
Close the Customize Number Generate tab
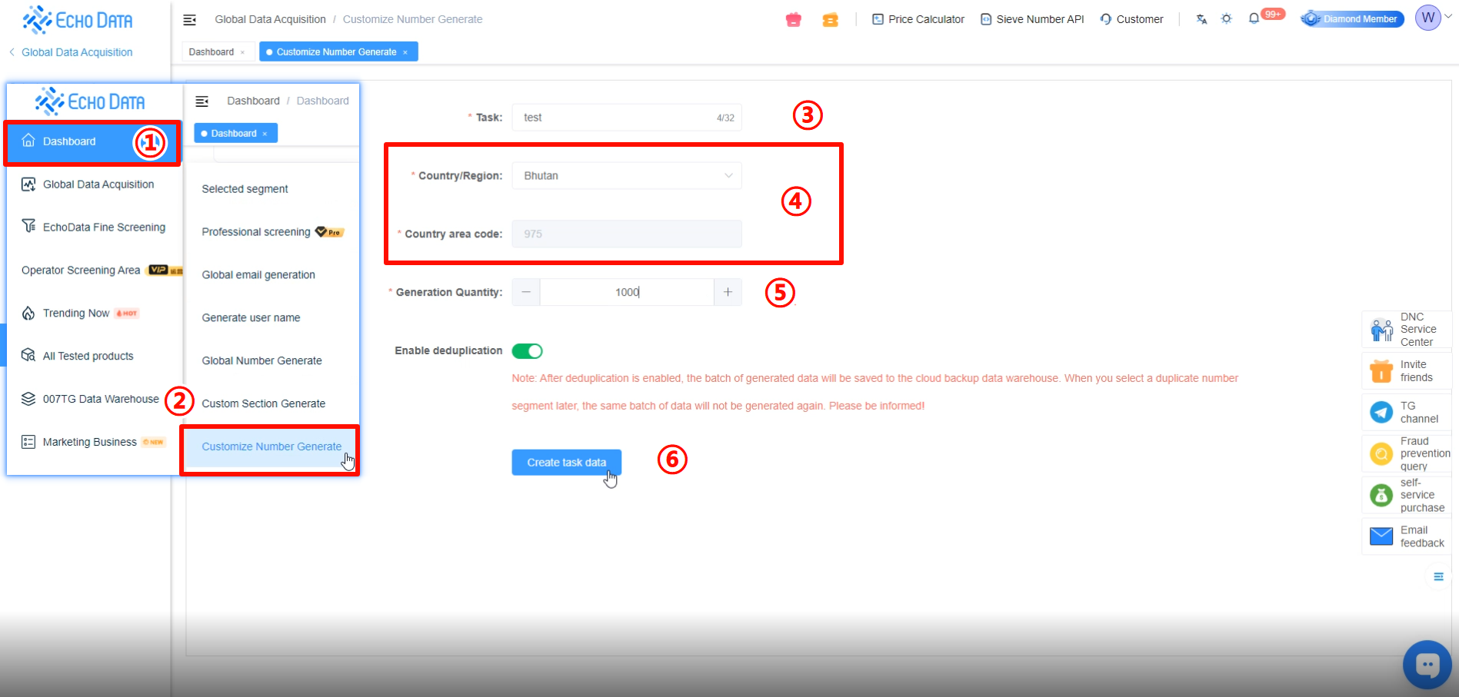[405, 52]
